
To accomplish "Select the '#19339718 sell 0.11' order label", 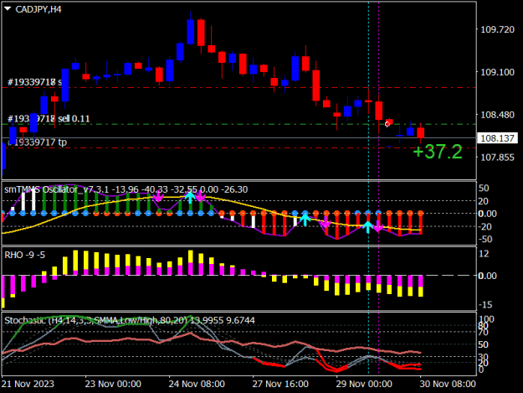I will pyautogui.click(x=49, y=118).
